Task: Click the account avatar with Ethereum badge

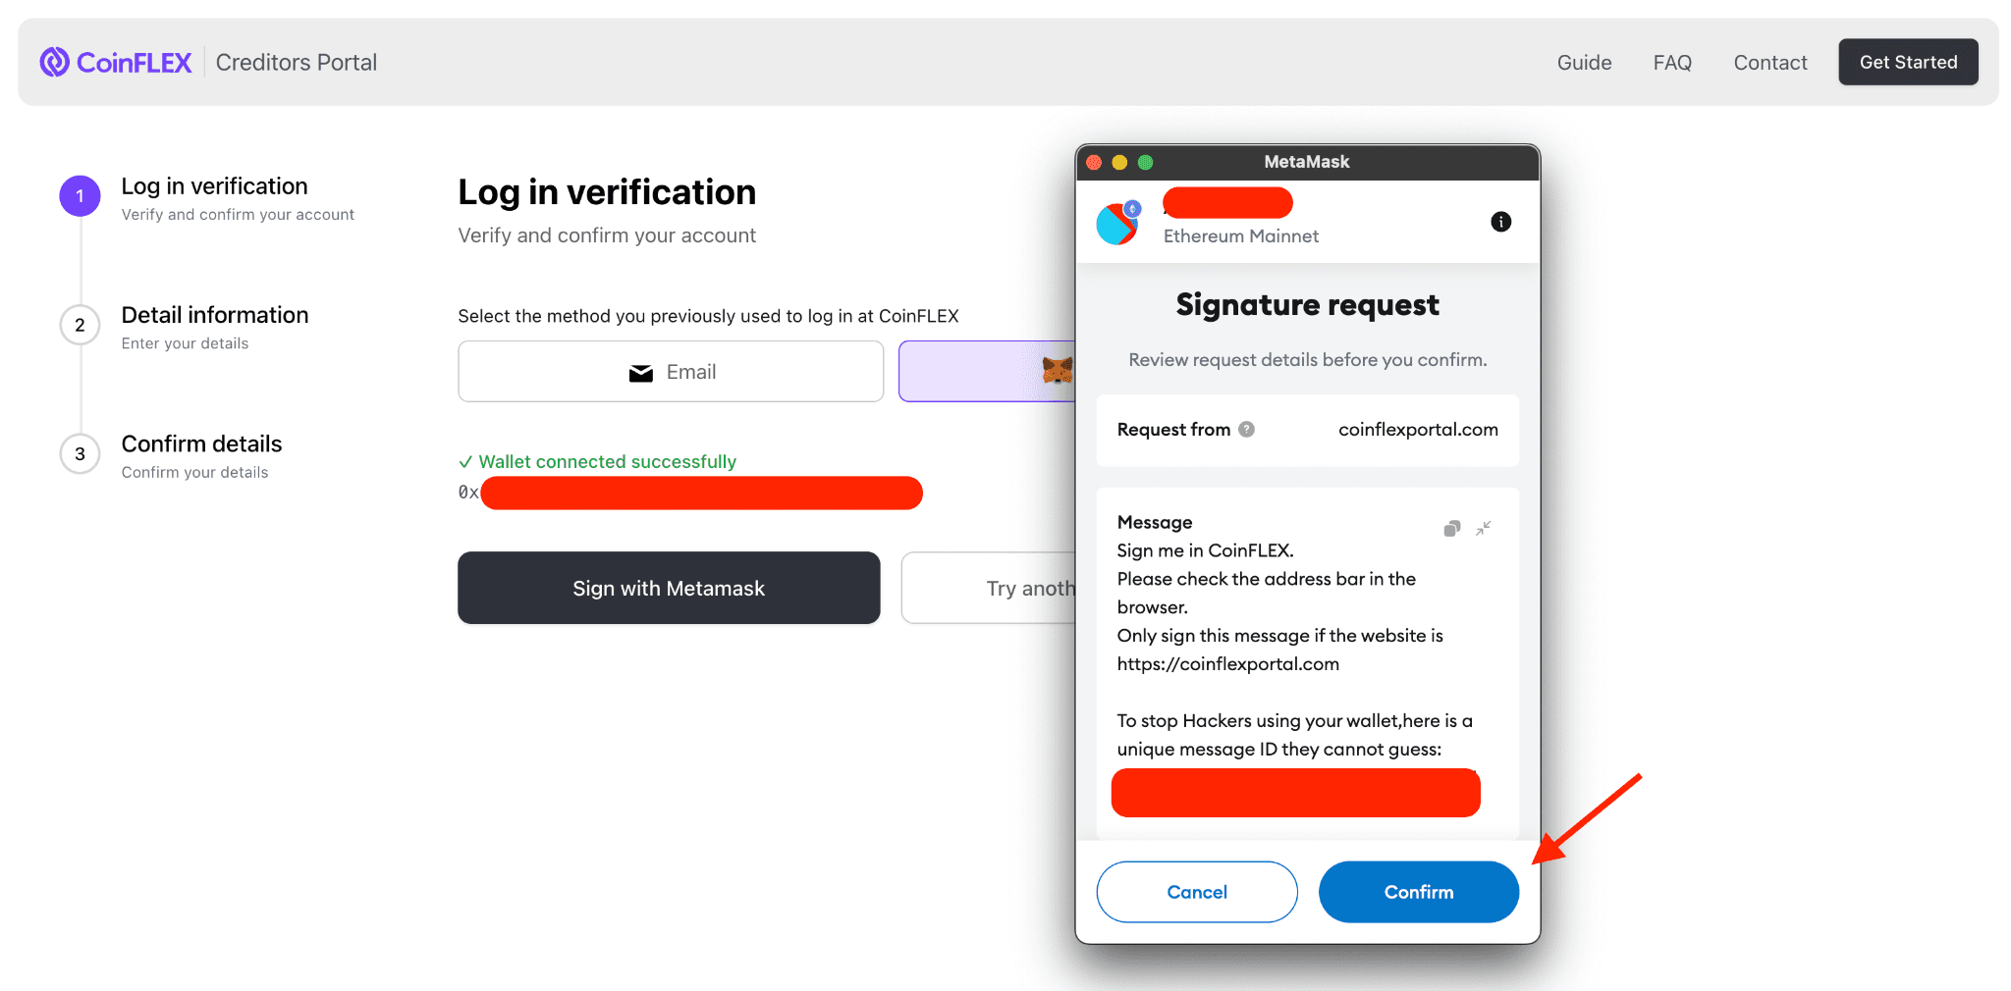Action: click(1117, 223)
